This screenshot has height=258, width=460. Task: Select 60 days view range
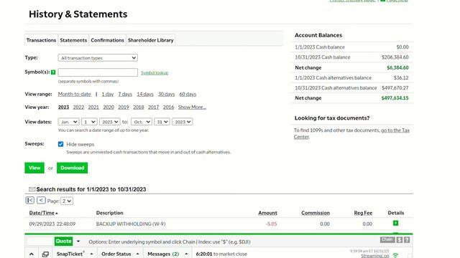click(188, 94)
